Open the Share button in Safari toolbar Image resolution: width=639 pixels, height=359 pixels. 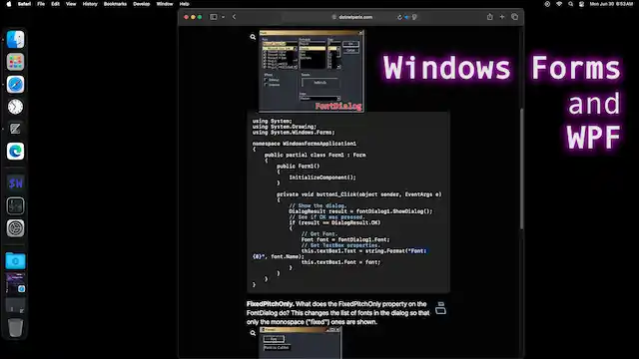[x=490, y=17]
